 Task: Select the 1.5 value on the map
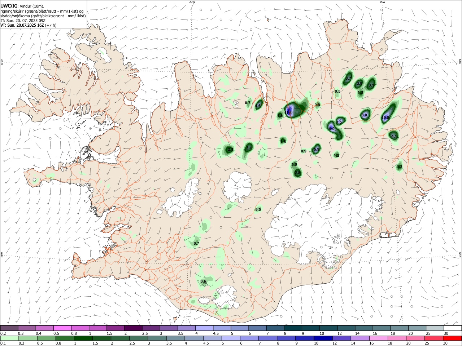(283, 142)
